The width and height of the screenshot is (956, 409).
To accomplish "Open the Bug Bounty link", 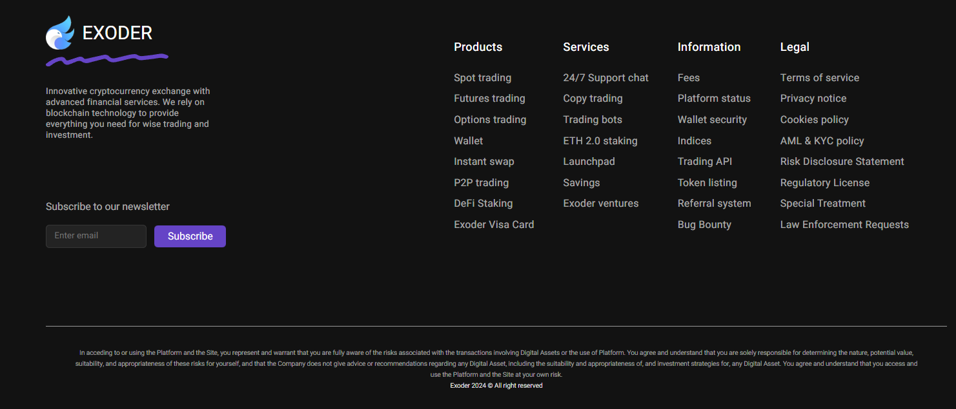I will point(704,225).
